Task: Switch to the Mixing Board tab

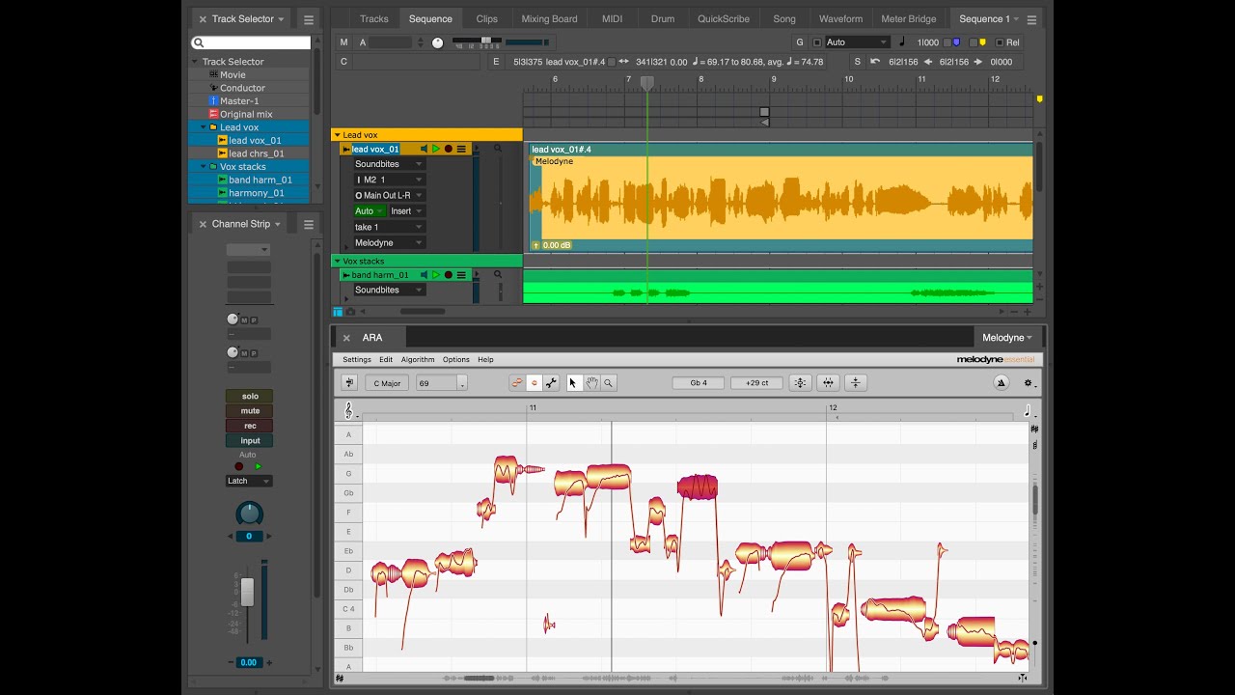Action: pyautogui.click(x=549, y=19)
